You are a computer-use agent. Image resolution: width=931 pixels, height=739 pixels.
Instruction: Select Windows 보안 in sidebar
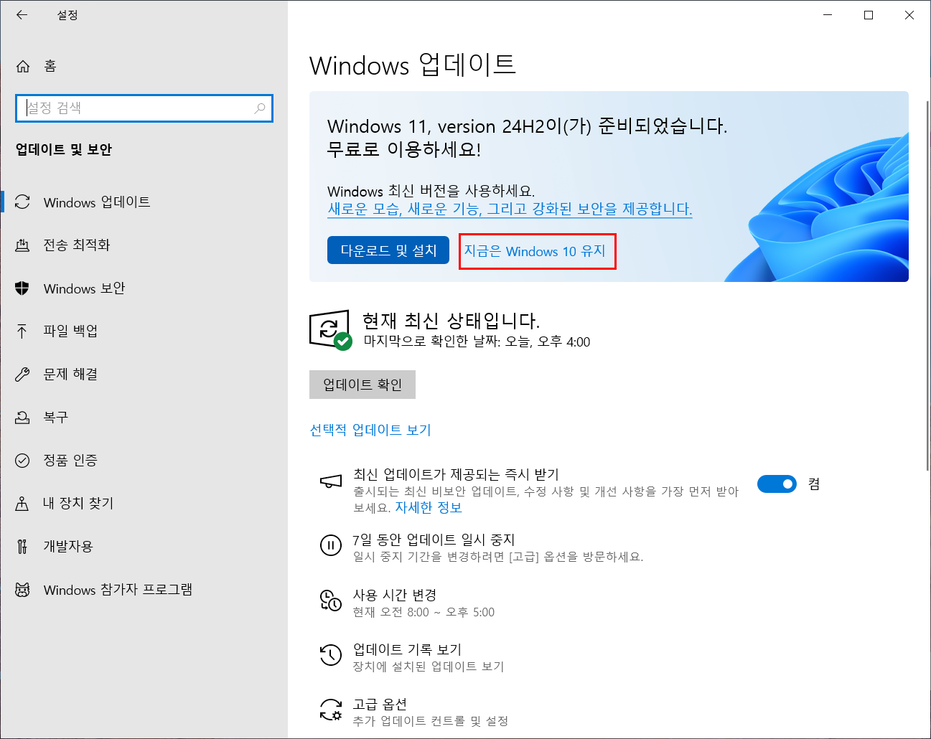point(144,288)
